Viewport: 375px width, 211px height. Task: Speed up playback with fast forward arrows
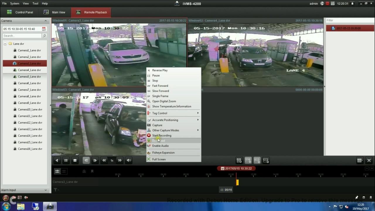pos(120,160)
